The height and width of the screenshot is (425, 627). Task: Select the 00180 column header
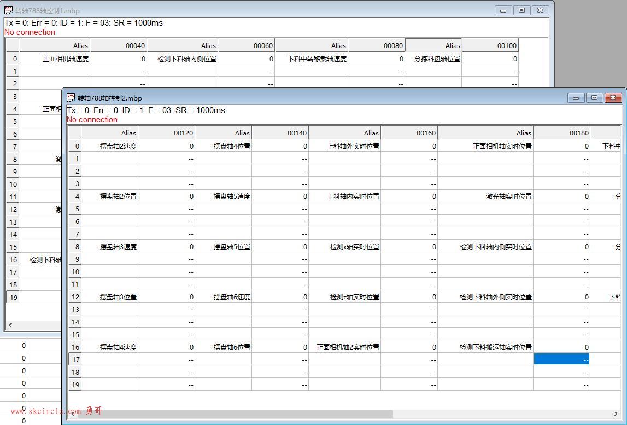click(561, 133)
